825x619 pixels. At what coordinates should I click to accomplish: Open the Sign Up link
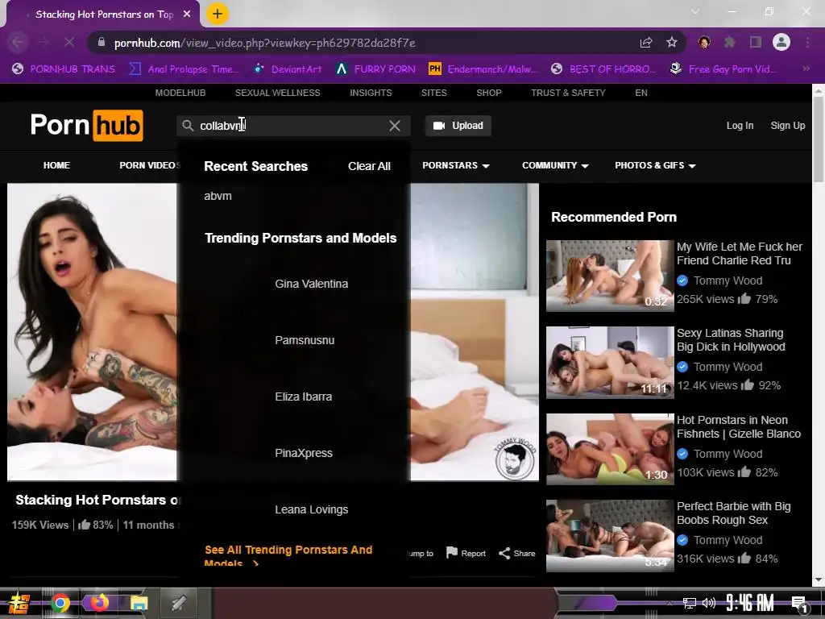coord(788,126)
